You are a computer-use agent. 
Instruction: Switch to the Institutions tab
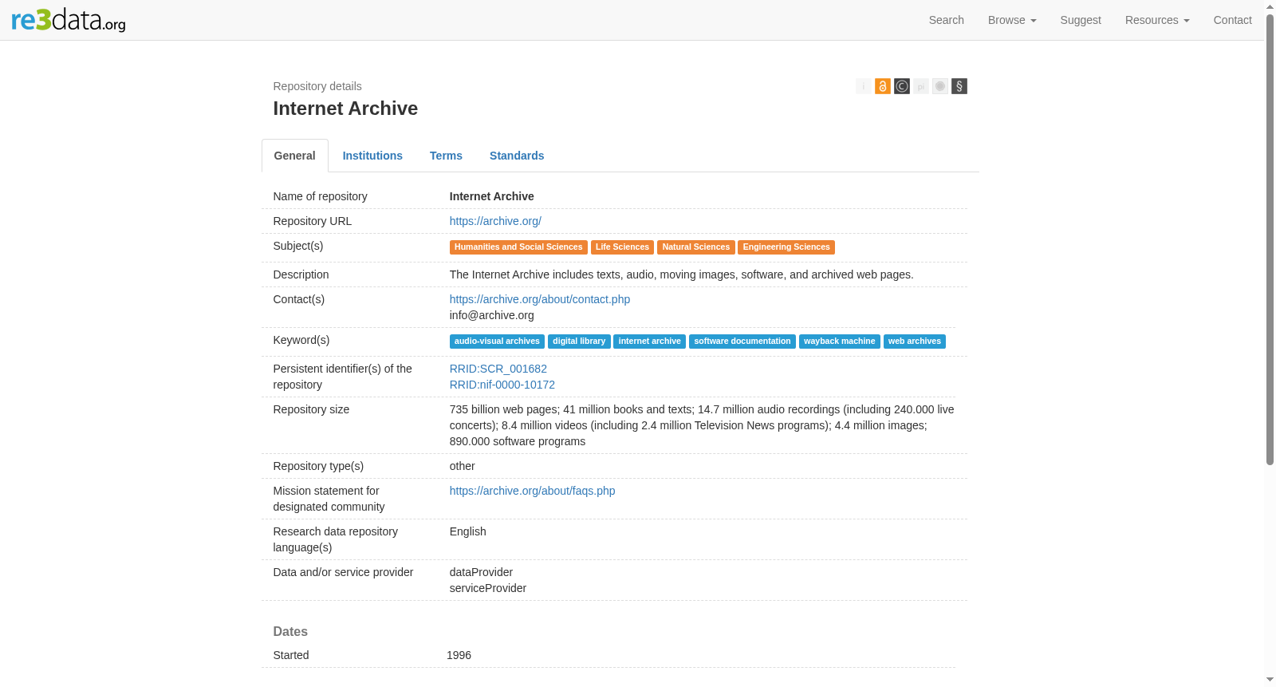point(372,156)
